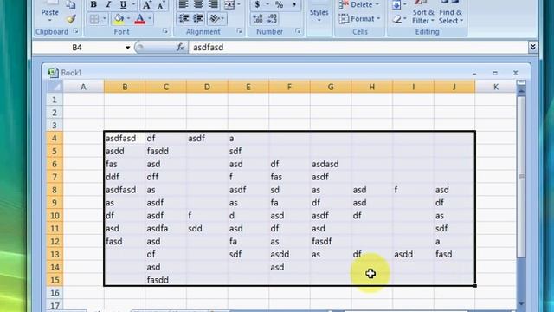Apply cell borders icon
The height and width of the screenshot is (312, 554).
point(94,19)
